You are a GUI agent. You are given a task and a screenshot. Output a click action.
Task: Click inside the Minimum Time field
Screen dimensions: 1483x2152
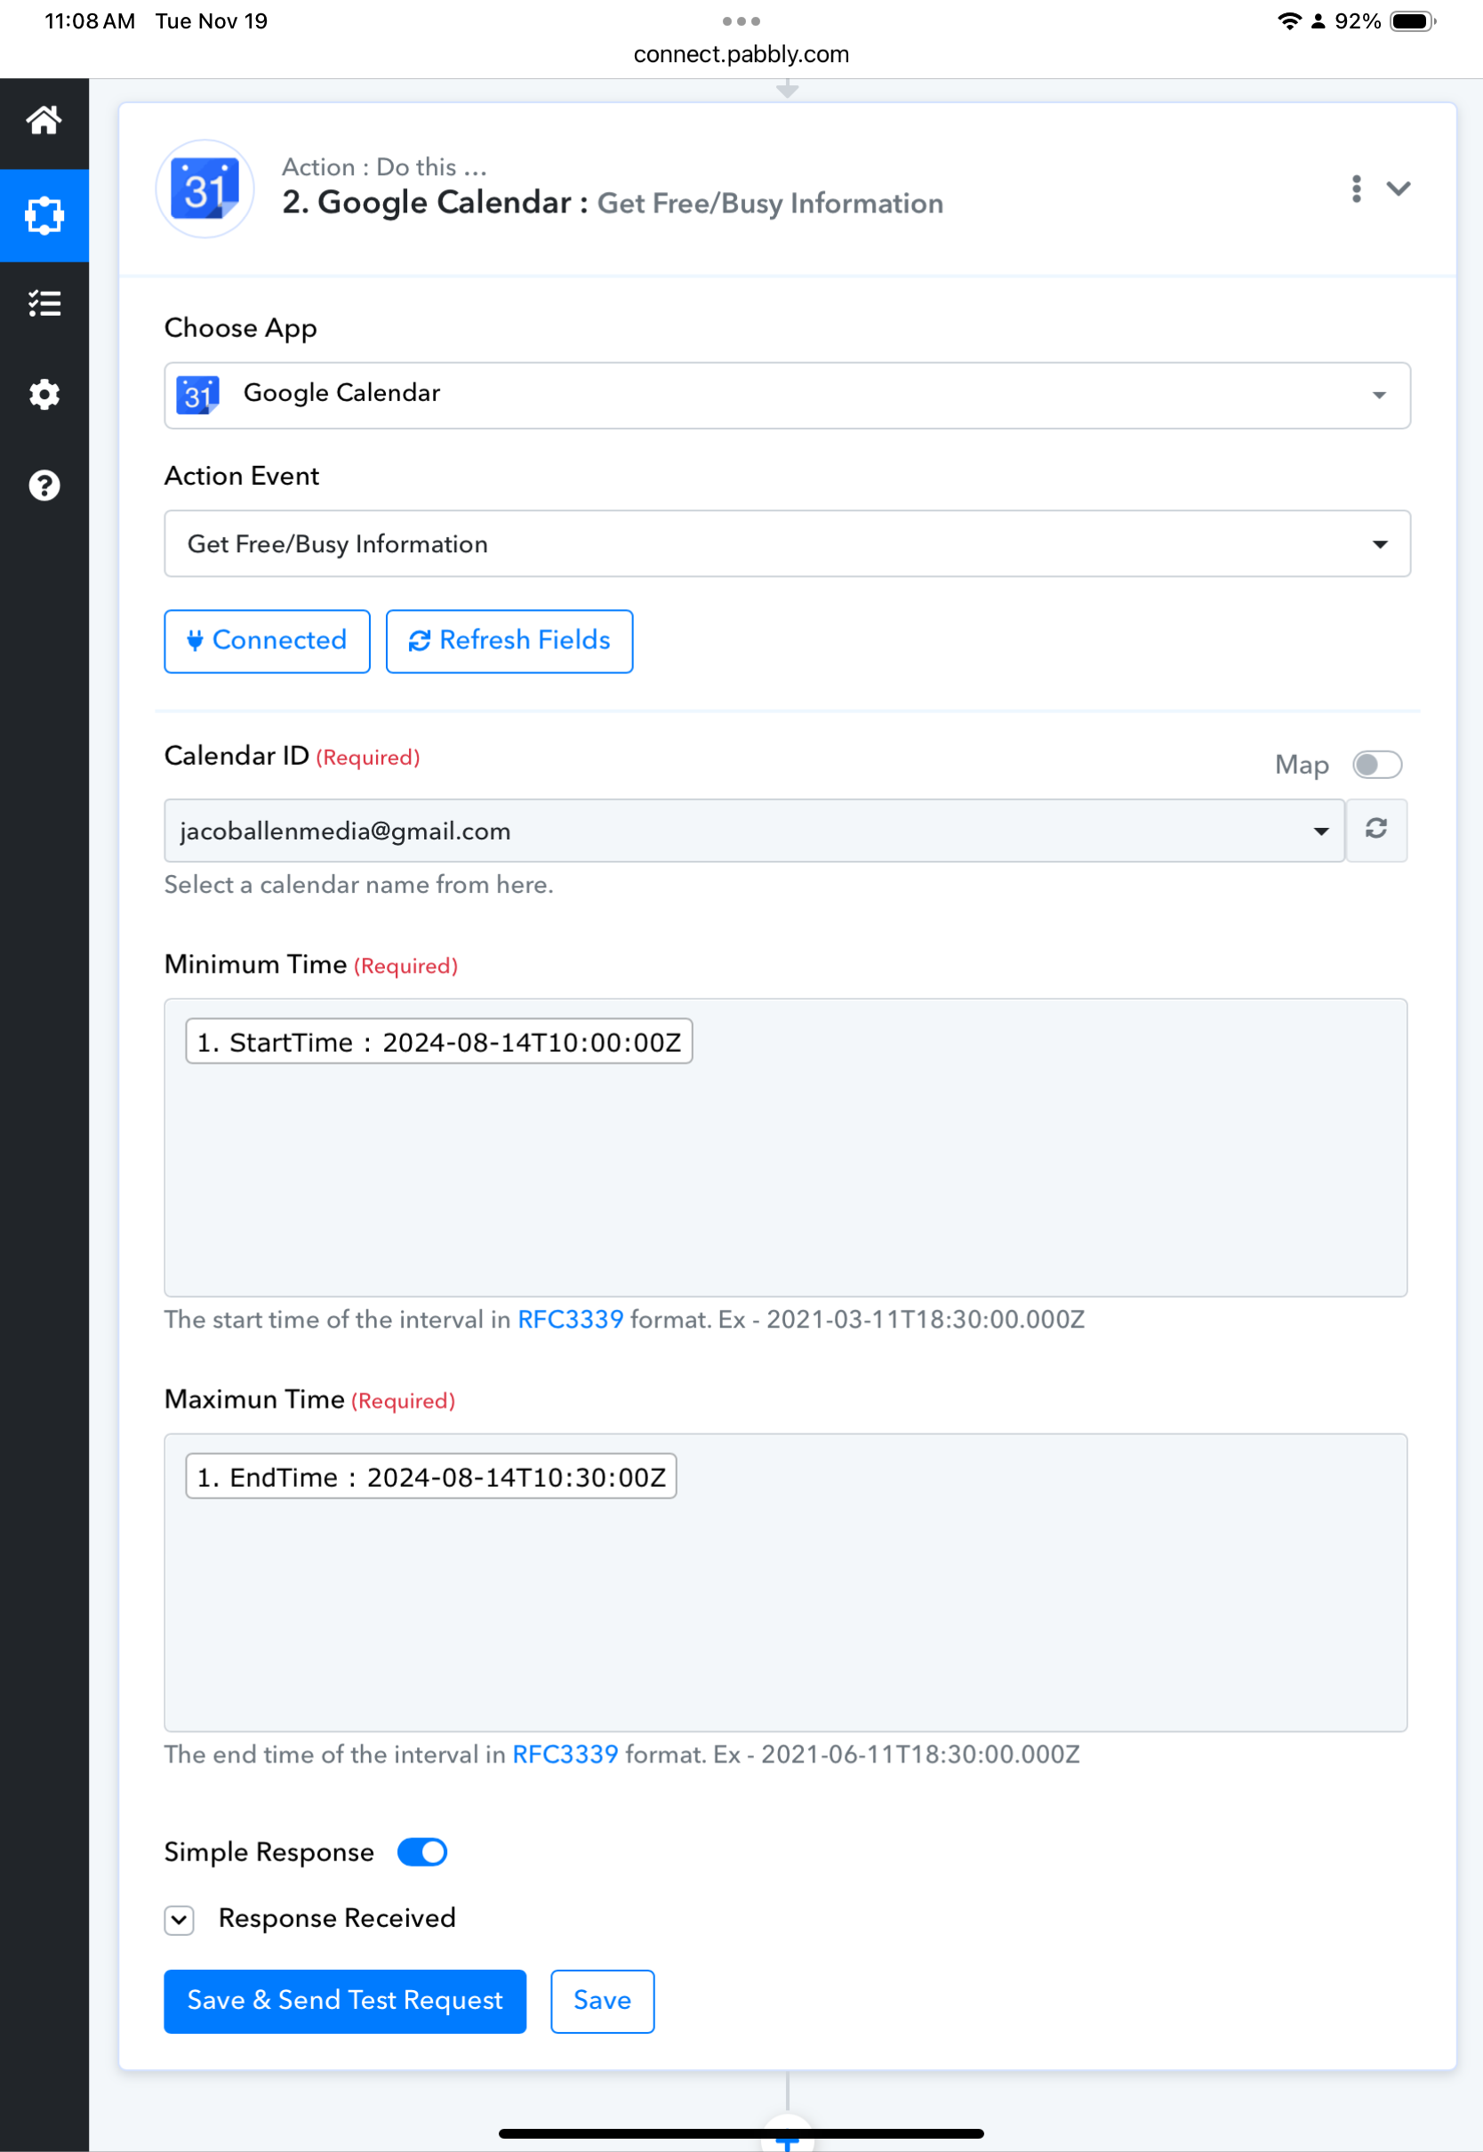pos(785,1147)
